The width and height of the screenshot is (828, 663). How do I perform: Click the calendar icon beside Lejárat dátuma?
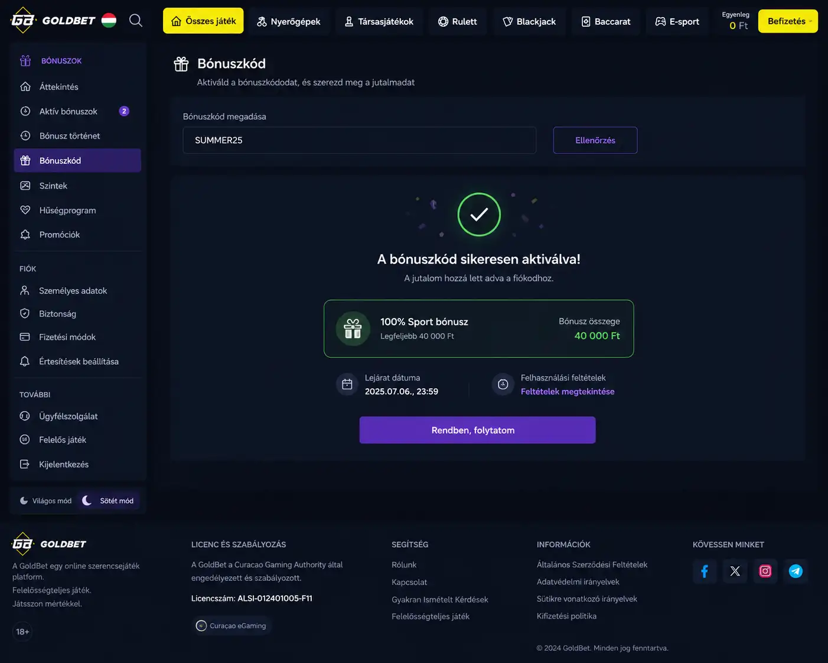click(x=347, y=384)
